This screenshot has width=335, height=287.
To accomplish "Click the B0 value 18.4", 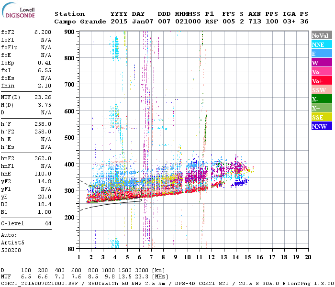I will pos(45,205).
